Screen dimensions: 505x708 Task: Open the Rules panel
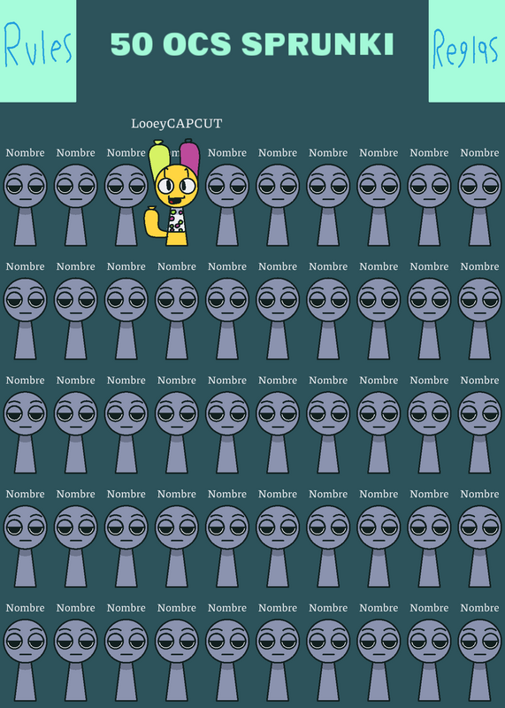click(x=38, y=50)
